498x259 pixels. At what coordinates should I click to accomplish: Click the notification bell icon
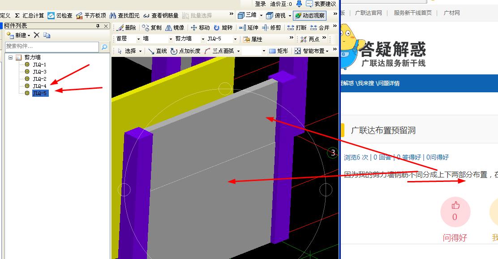pyautogui.click(x=299, y=4)
